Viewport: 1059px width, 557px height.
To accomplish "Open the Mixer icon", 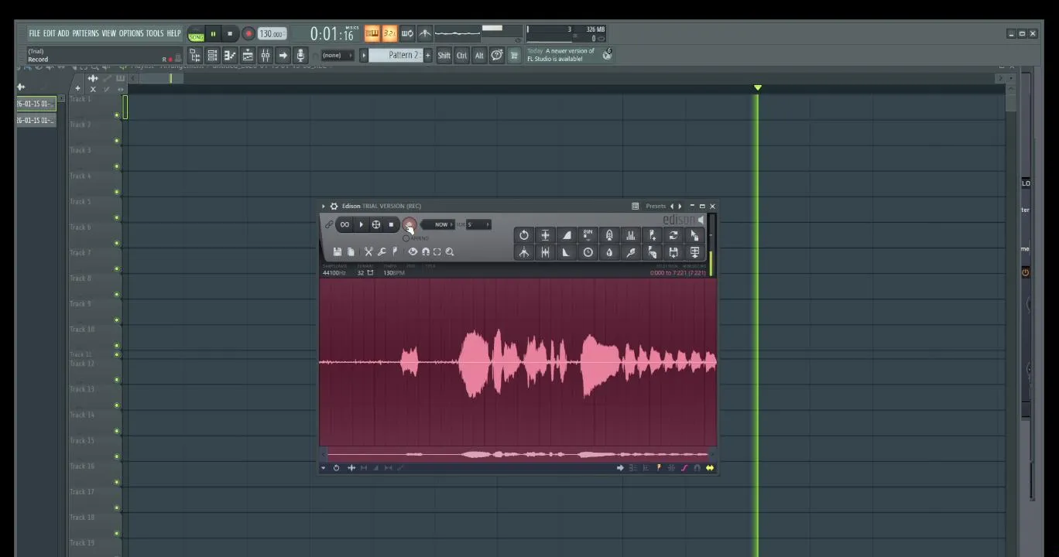I will click(266, 55).
